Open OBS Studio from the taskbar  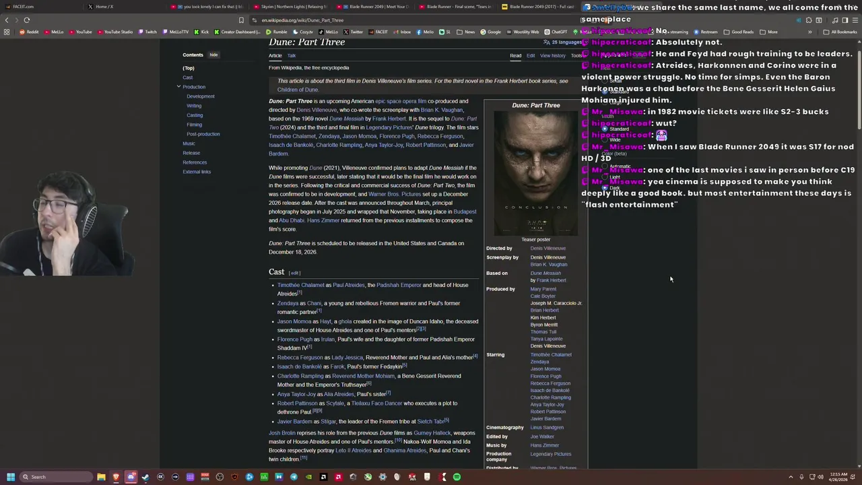[x=220, y=477]
